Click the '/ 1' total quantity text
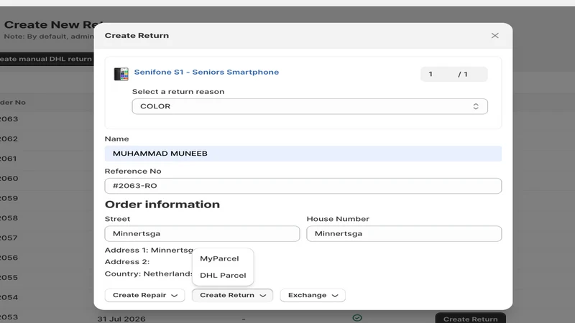This screenshot has height=323, width=575. coord(463,75)
